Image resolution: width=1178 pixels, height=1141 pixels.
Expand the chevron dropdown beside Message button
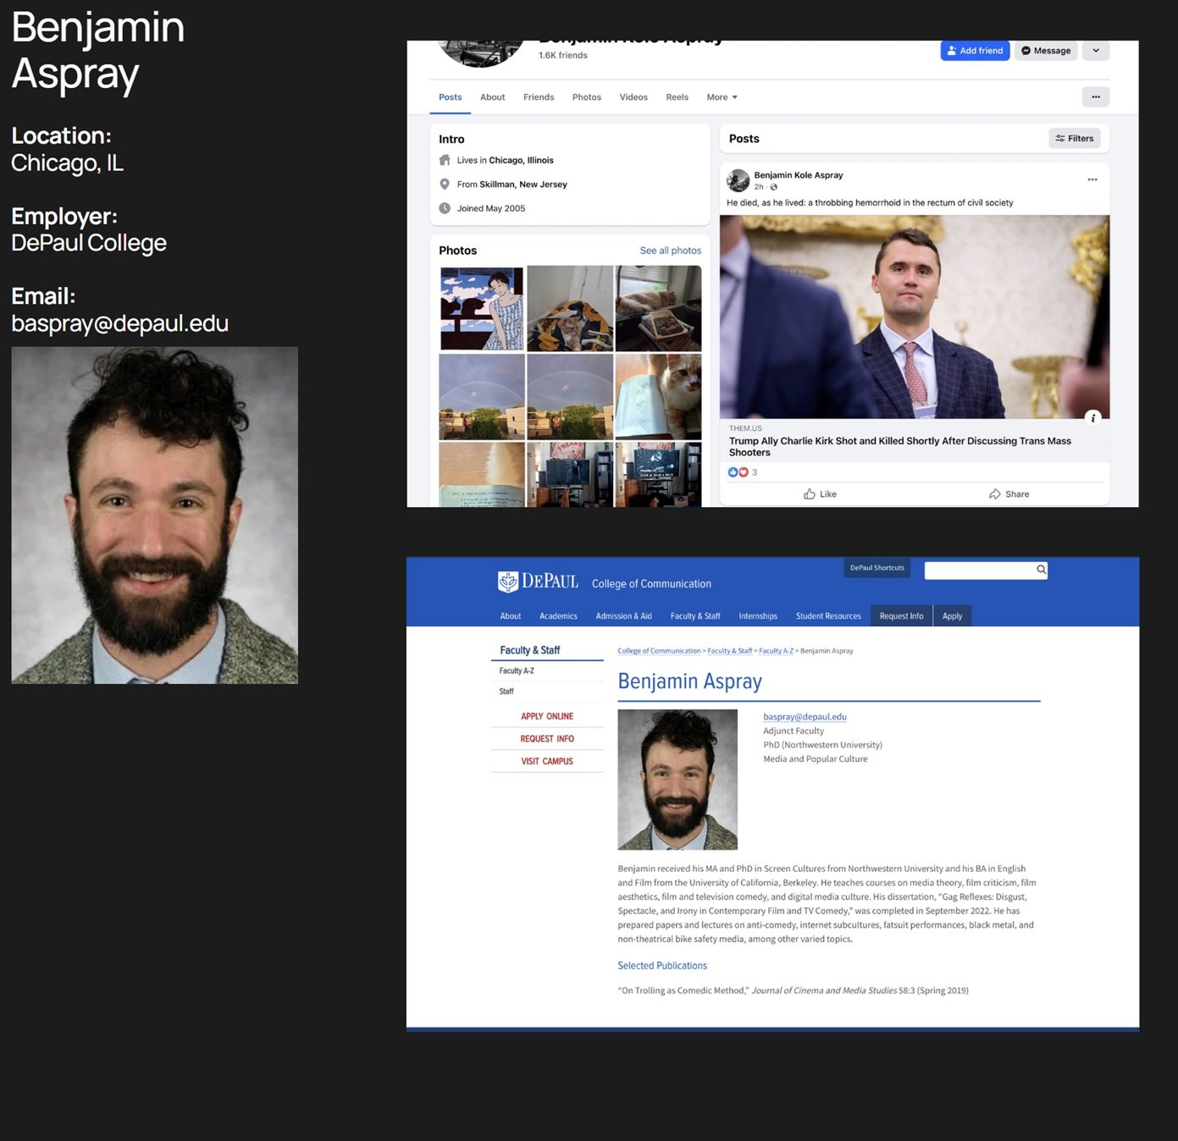(x=1096, y=51)
